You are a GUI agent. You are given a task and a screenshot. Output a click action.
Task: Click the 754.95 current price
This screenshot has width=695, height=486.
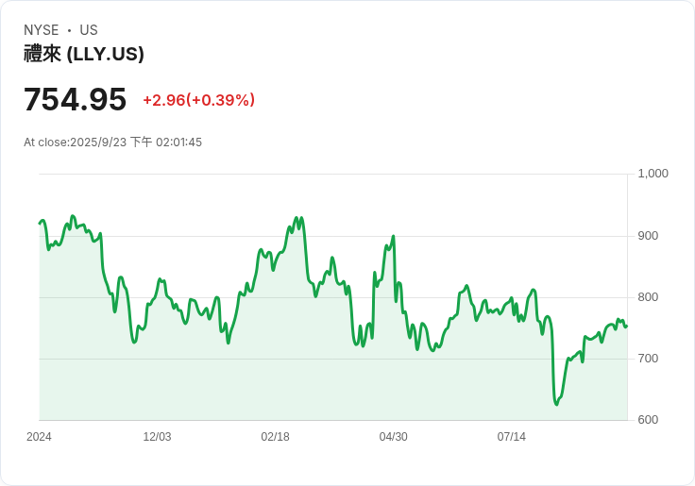75,99
